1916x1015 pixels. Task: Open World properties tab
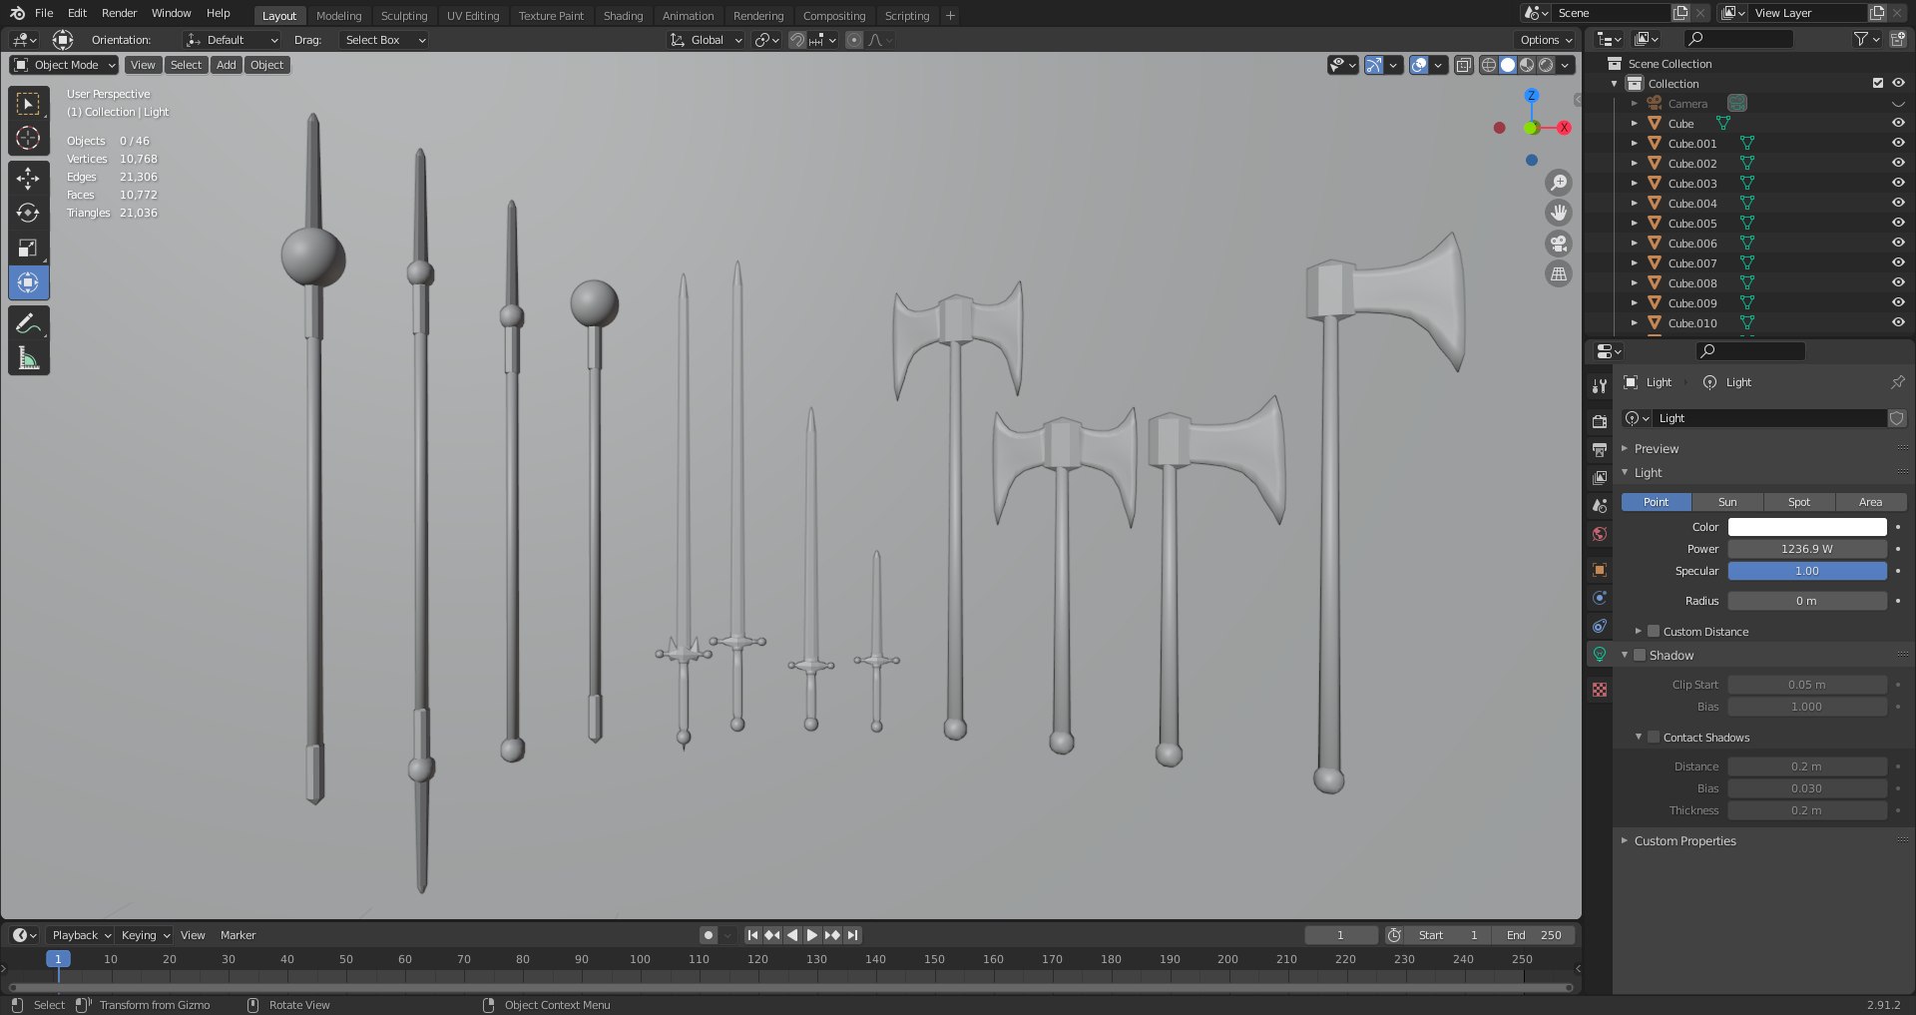[x=1600, y=534]
